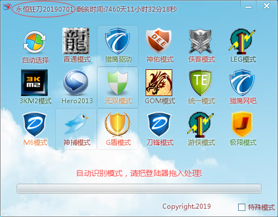Pick the 侠客模式 crossed-swords icon
Image resolution: width=278 pixels, height=217 pixels.
coord(200,41)
